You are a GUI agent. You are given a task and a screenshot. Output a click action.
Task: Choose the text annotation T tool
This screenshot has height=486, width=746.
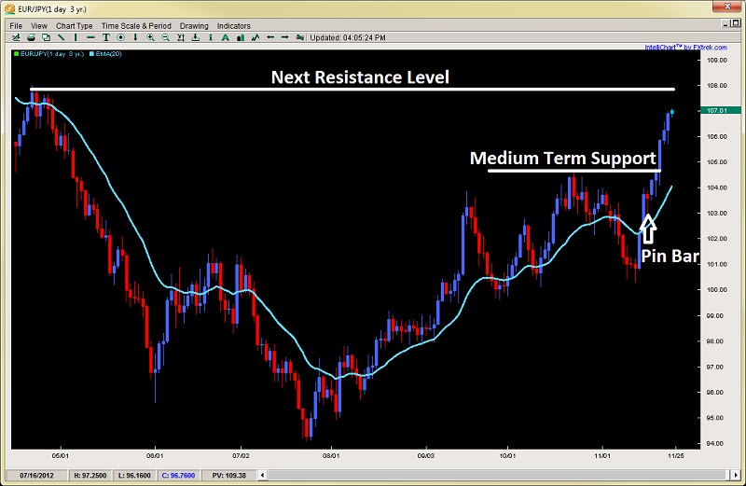point(105,37)
